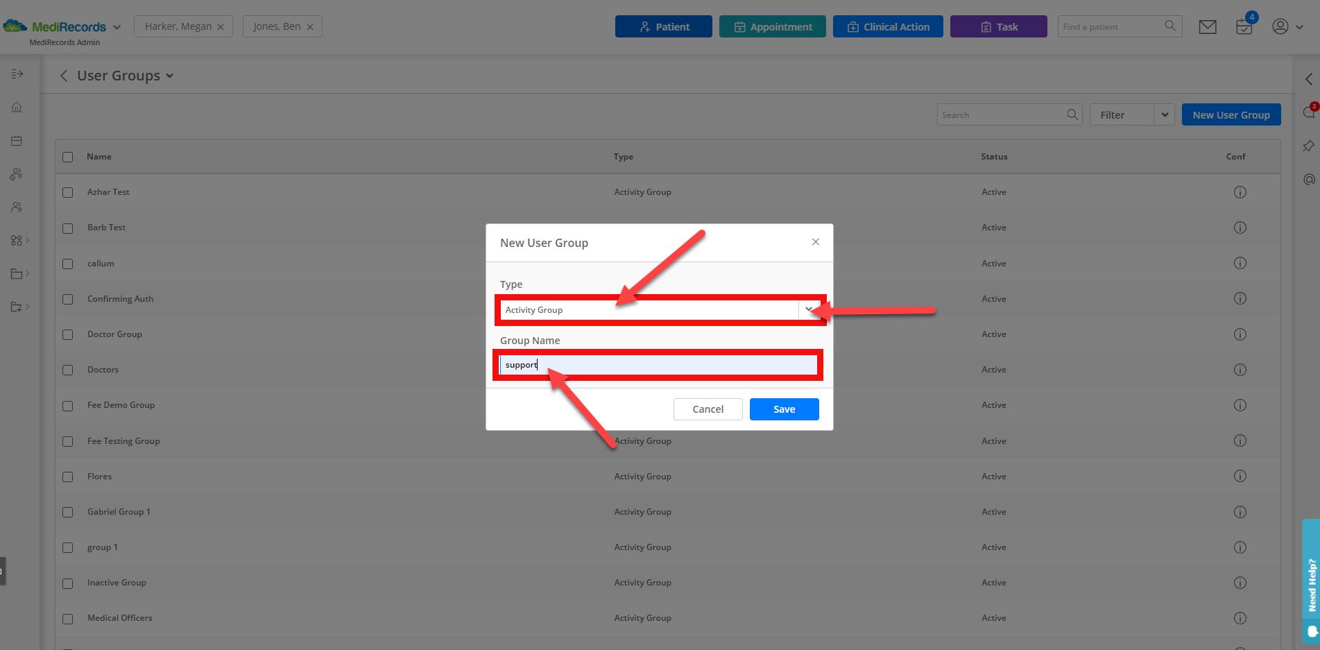Open the @ mentions panel

click(x=1308, y=179)
